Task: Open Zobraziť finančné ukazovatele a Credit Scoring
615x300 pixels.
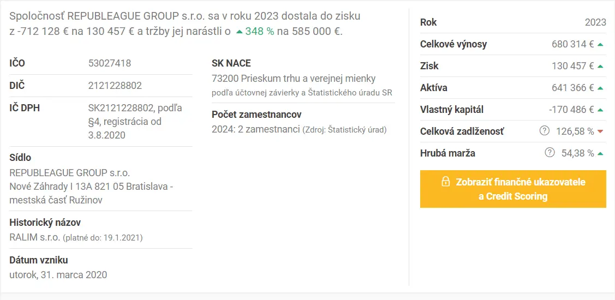Action: (x=513, y=189)
